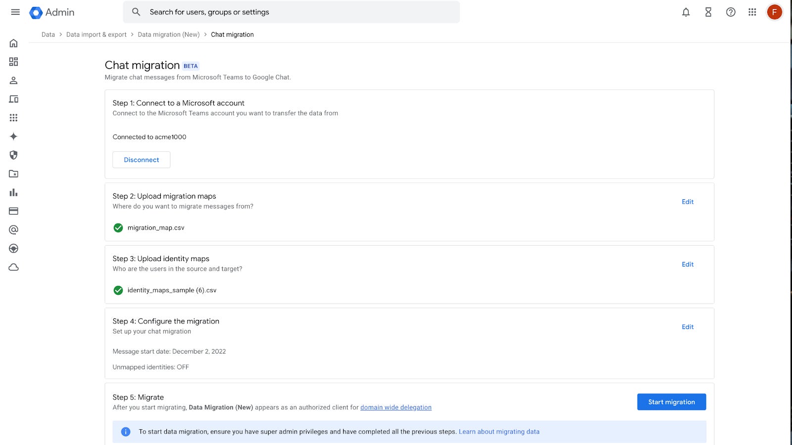
Task: Open the main hamburger menu
Action: tap(15, 12)
